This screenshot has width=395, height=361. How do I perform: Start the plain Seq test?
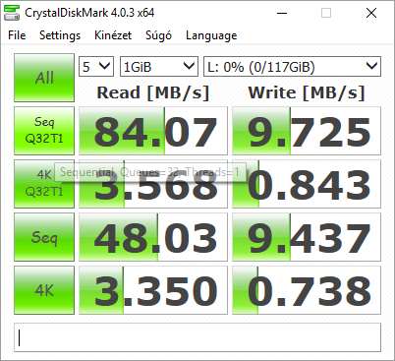click(44, 237)
